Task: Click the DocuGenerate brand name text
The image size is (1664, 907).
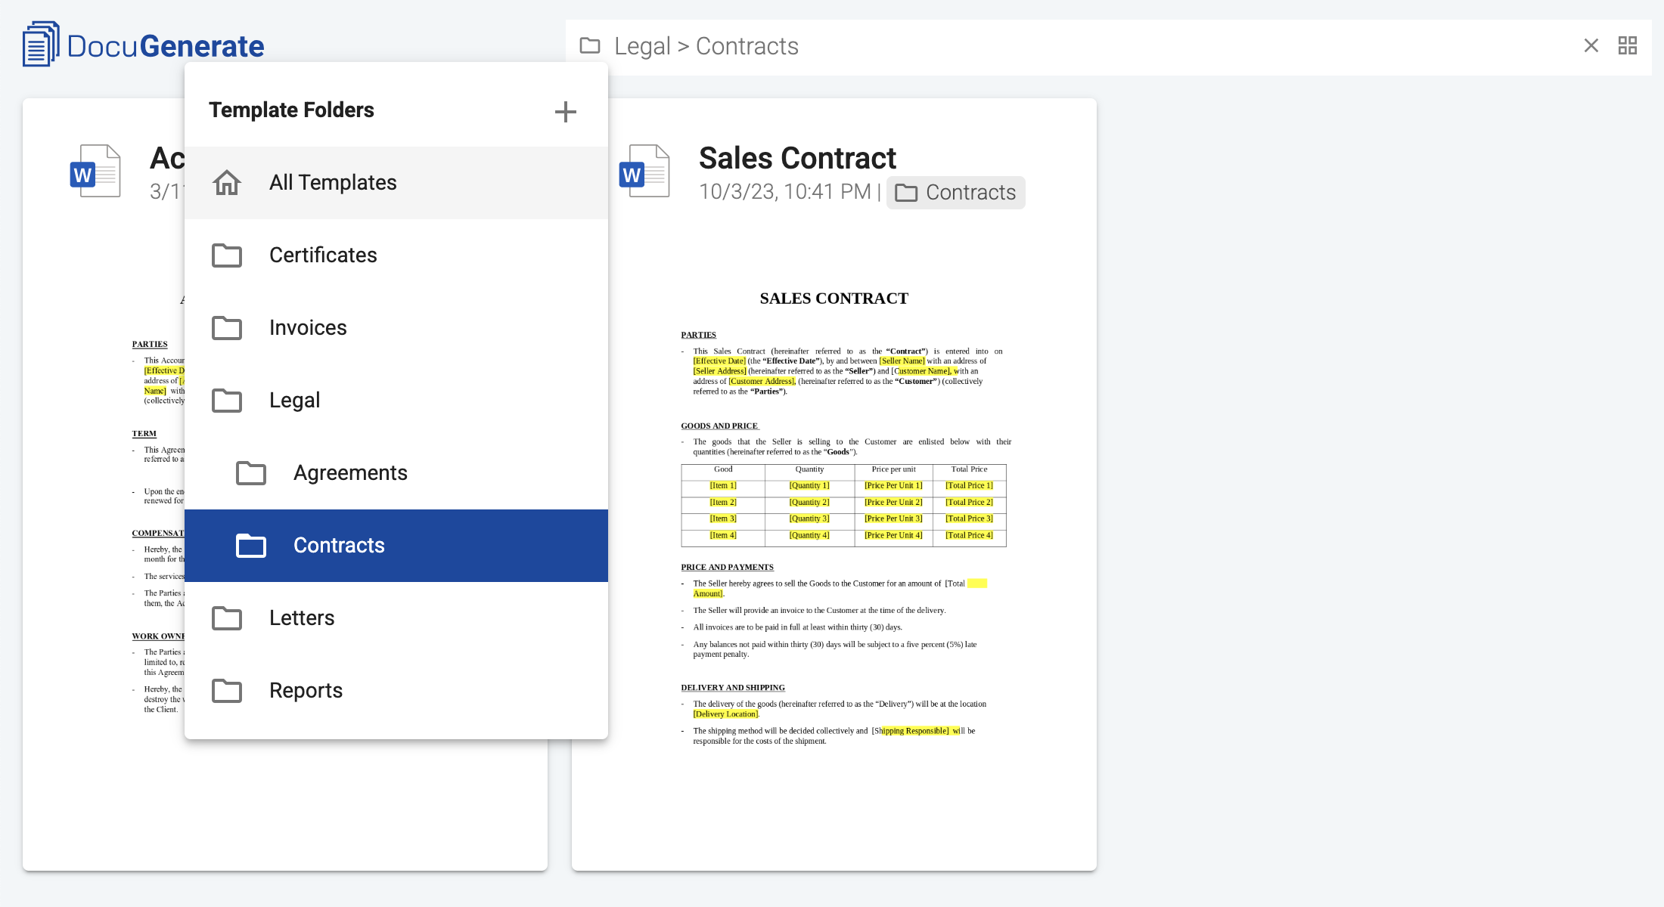Action: (166, 46)
